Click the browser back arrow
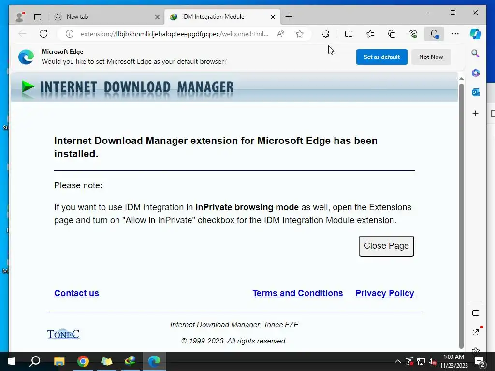The width and height of the screenshot is (495, 371). tap(22, 34)
